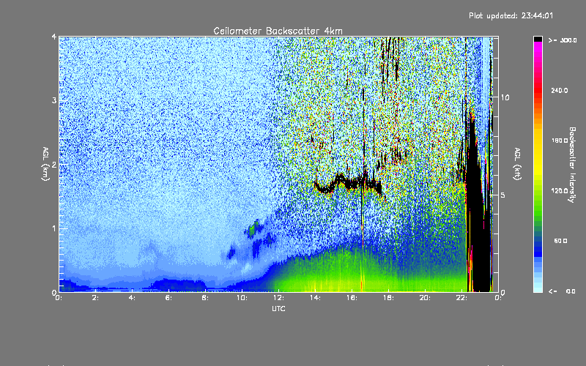This screenshot has height=366, width=586.
Task: Click the 4 km tick on left axis
Action: pos(54,37)
